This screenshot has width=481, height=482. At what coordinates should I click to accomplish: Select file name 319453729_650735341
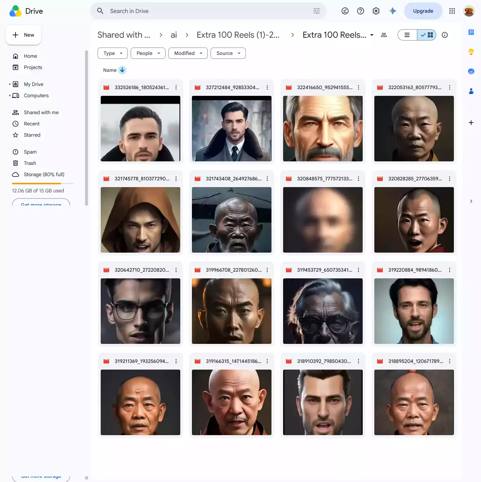[x=325, y=270]
